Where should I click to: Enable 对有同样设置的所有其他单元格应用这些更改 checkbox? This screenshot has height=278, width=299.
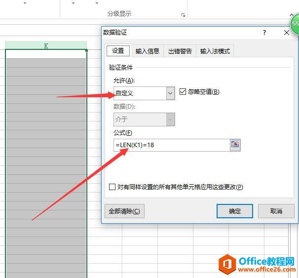click(x=112, y=187)
